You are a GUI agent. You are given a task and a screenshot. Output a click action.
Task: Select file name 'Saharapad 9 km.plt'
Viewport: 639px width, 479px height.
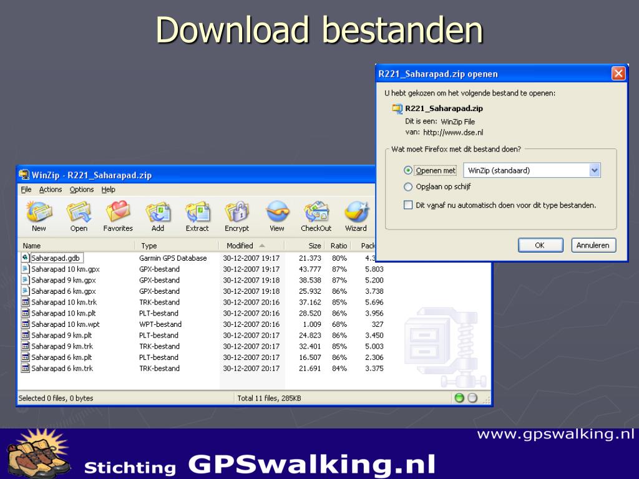coord(62,335)
